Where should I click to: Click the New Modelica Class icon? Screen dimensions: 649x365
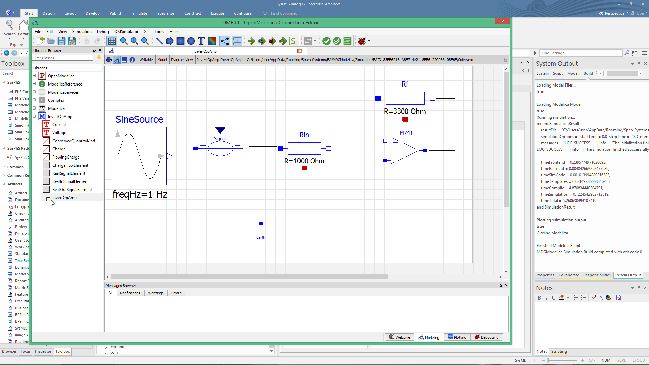pos(40,41)
